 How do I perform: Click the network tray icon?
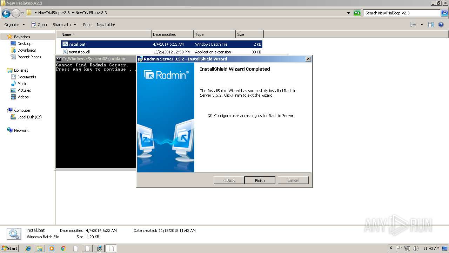[x=407, y=248]
